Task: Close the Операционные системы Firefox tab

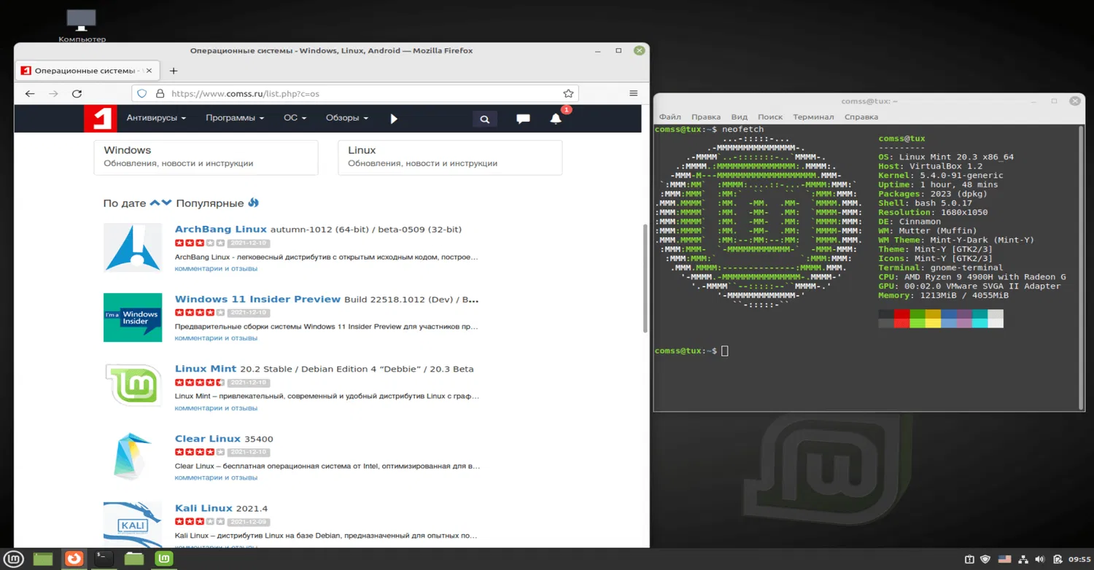Action: click(x=149, y=71)
